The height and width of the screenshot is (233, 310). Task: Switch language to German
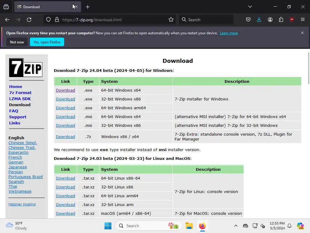coord(16,162)
